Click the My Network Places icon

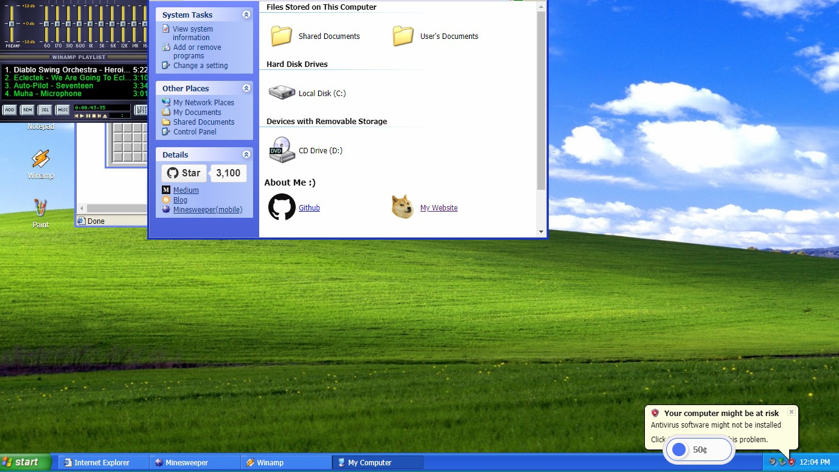coord(166,102)
